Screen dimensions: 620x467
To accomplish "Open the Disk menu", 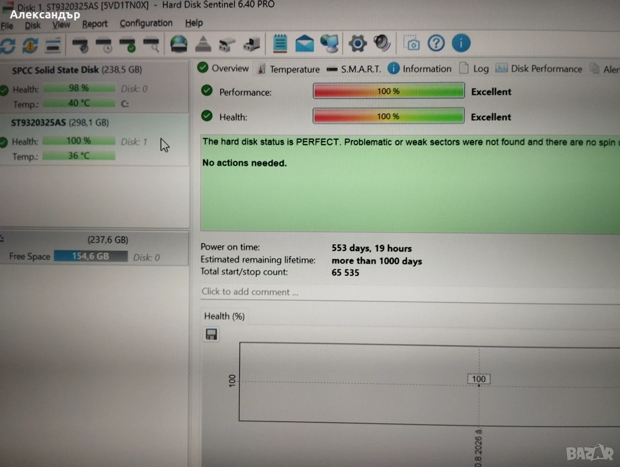I will [x=33, y=25].
